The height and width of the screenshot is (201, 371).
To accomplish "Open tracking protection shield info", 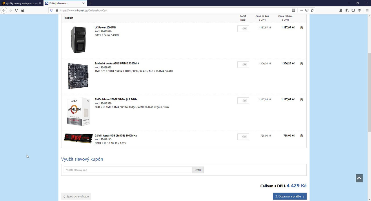I will tap(51, 10).
